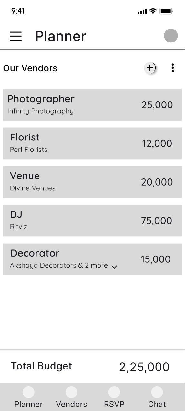Viewport: 185px width, 411px height.
Task: Open the Chat tab label
Action: point(157,404)
